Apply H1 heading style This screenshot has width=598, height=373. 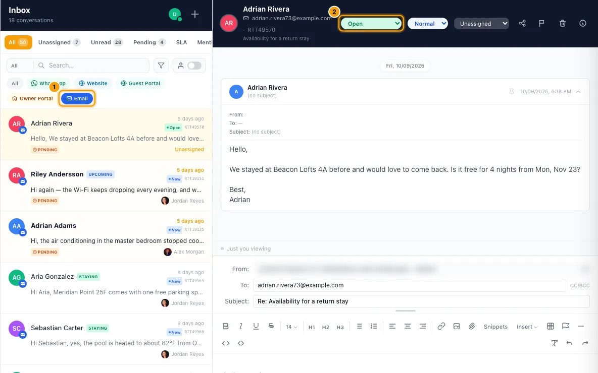pyautogui.click(x=312, y=327)
